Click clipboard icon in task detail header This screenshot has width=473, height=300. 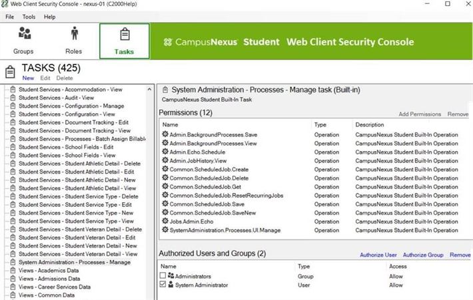165,90
